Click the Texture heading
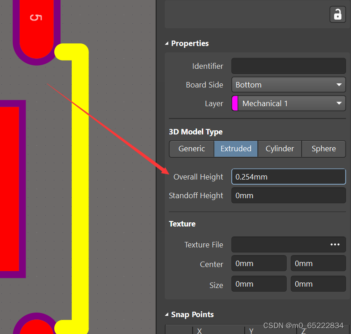The height and width of the screenshot is (334, 351). point(182,224)
